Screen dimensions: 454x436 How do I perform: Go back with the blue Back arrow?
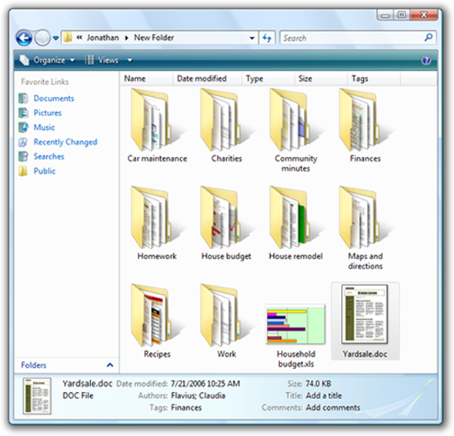click(x=24, y=38)
